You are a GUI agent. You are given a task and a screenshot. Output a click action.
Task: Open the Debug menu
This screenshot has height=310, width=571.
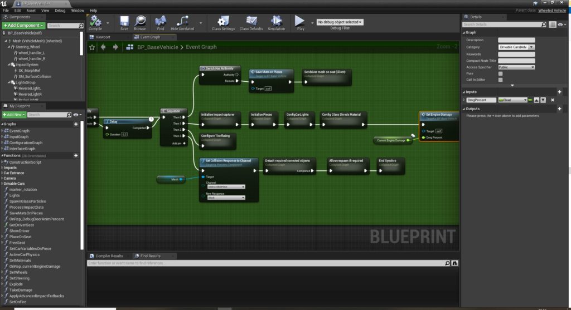click(x=60, y=11)
